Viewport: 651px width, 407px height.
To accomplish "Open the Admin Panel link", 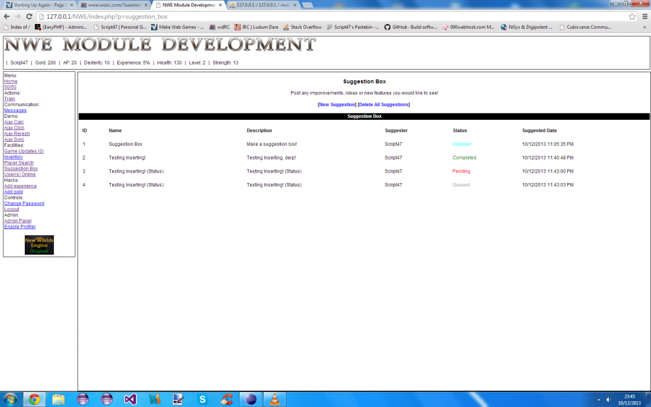I will (18, 221).
